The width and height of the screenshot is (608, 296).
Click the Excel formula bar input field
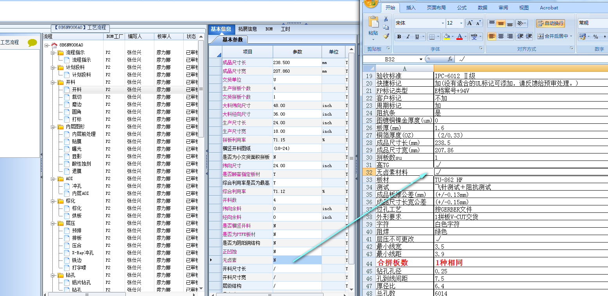tap(532, 59)
